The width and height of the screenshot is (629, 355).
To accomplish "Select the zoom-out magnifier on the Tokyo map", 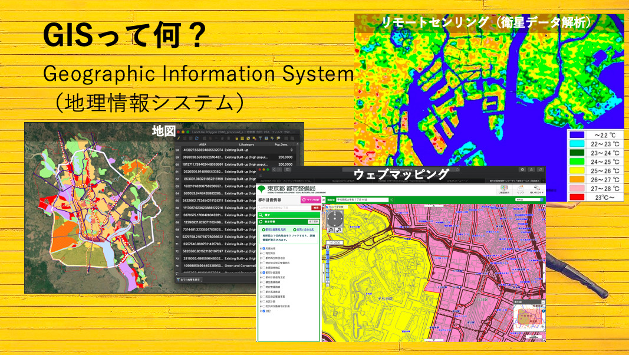I will (x=339, y=230).
